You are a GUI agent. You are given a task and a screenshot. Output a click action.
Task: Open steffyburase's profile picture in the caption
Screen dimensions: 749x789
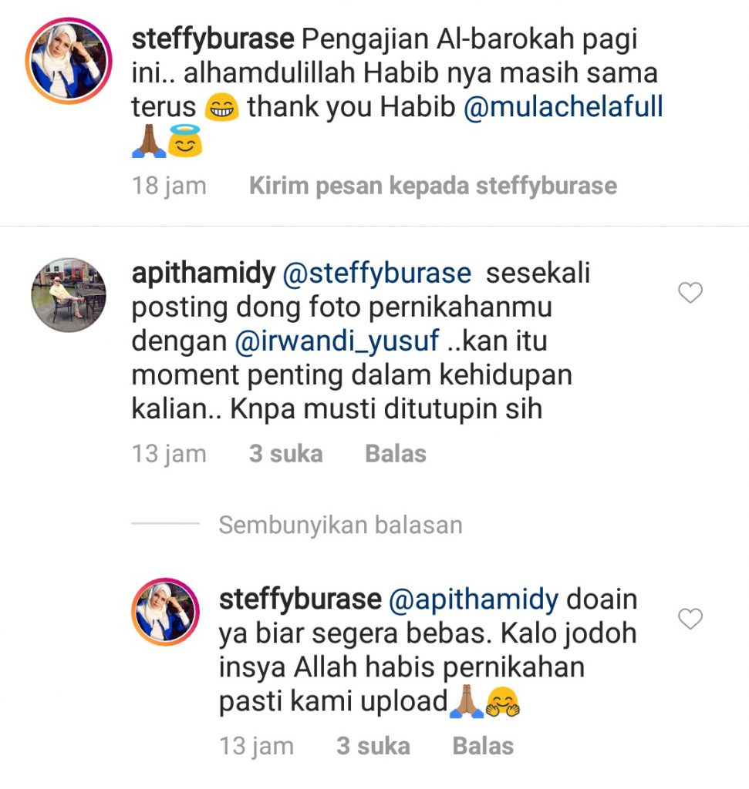click(x=69, y=60)
